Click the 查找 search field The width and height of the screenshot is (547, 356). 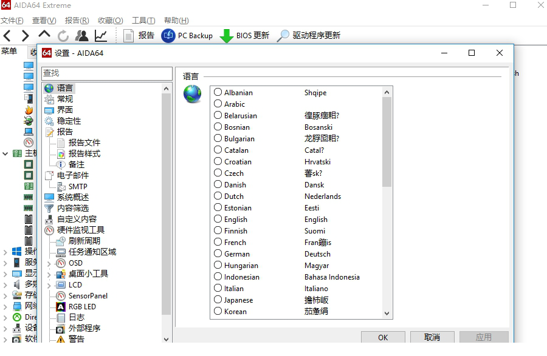pyautogui.click(x=107, y=73)
